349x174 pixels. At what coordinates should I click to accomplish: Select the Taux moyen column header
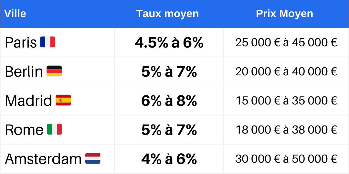click(167, 14)
